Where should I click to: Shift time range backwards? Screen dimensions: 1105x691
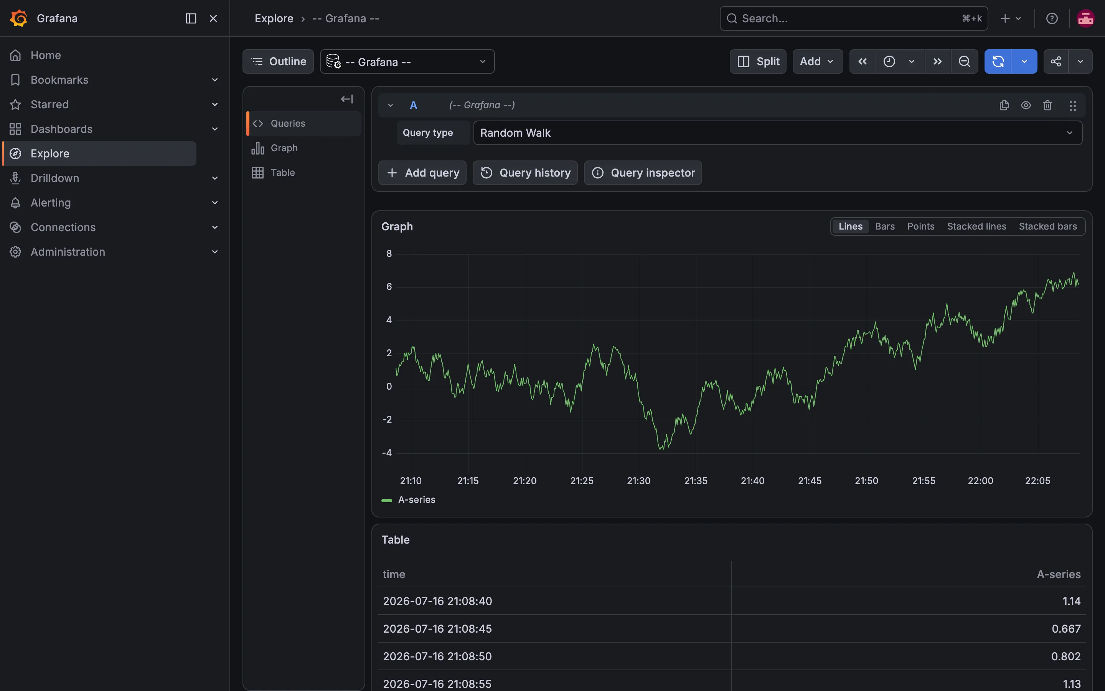pos(863,61)
